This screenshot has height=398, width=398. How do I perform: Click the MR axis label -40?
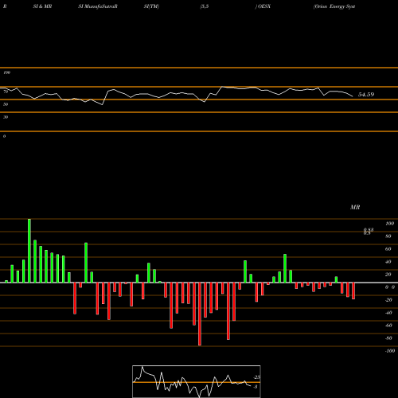pos(388,313)
